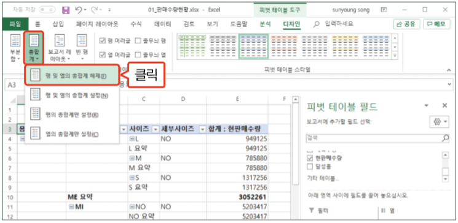Screen dimensions: 458x223
Task: Check the 달성률 field checkbox
Action: pos(310,167)
